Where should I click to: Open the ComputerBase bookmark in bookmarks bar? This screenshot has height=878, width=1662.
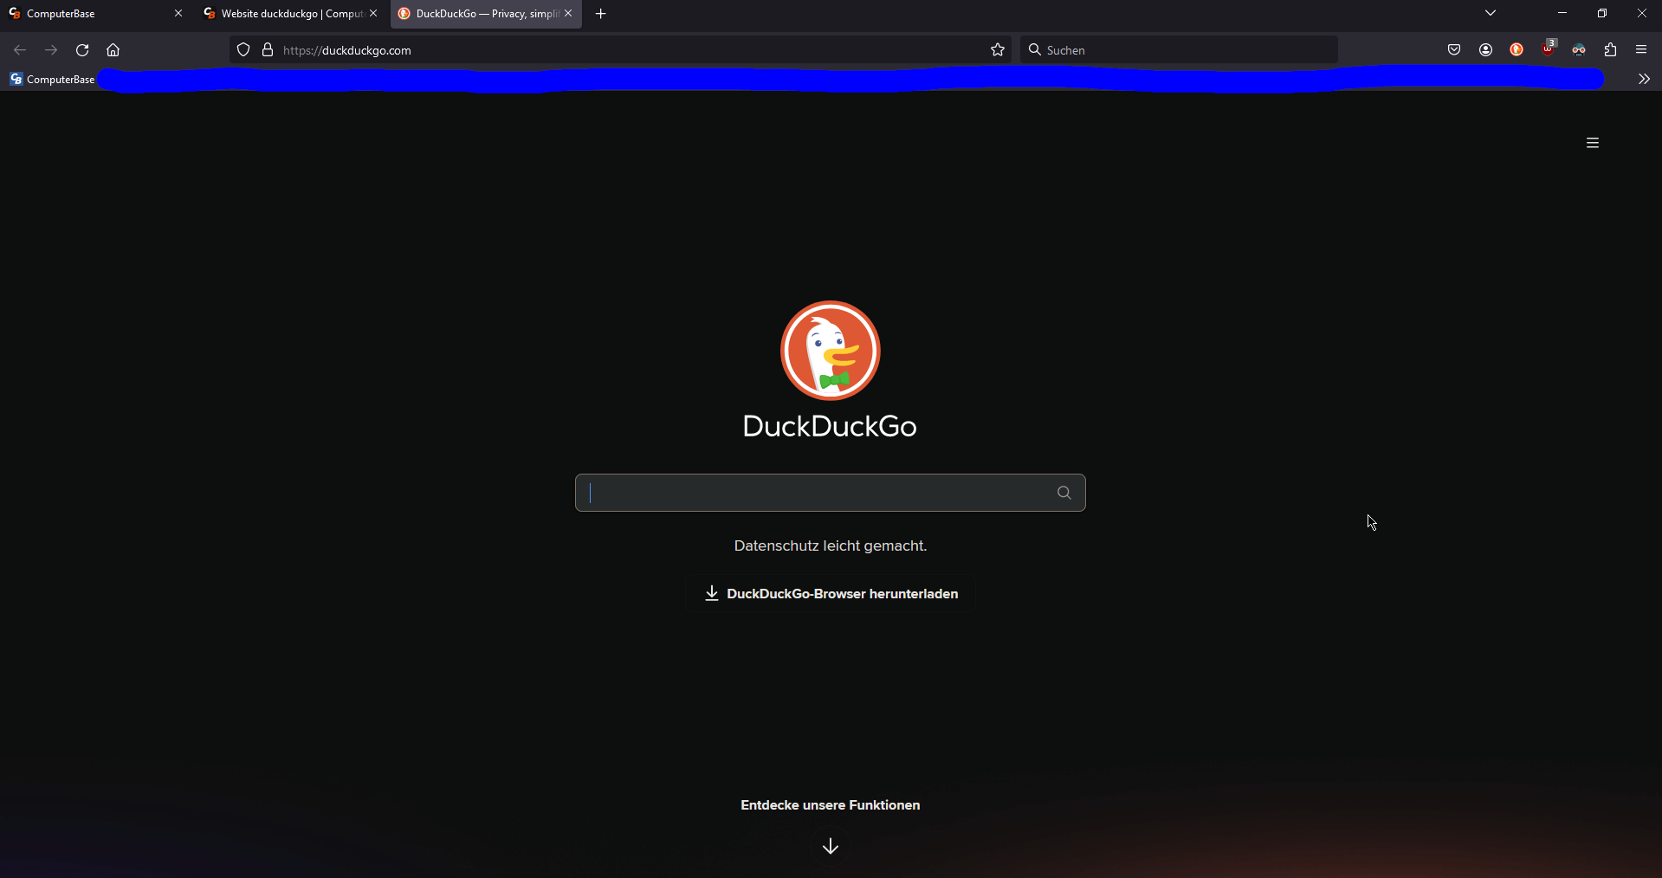click(52, 79)
